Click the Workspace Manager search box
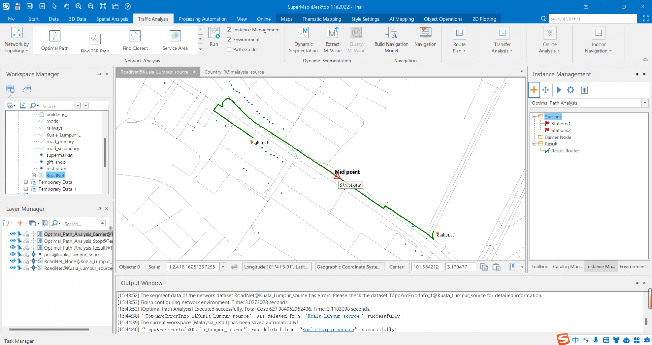652x345 pixels. click(x=57, y=106)
